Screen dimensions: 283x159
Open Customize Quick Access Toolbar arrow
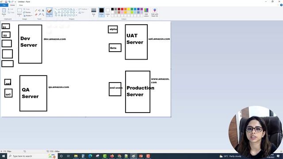[x=15, y=2]
